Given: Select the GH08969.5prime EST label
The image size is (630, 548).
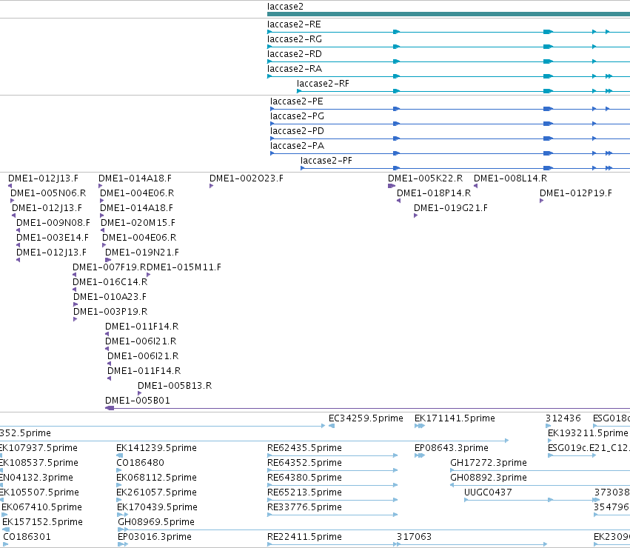Looking at the screenshot, I should [156, 523].
